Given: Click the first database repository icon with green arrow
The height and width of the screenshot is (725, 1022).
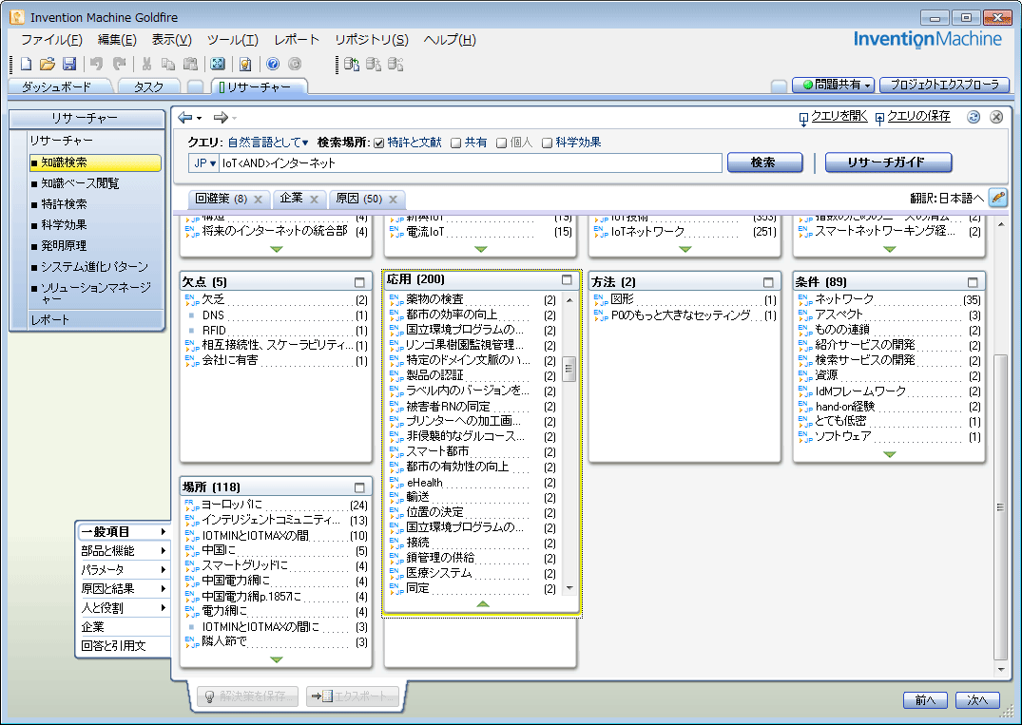Looking at the screenshot, I should (x=352, y=64).
